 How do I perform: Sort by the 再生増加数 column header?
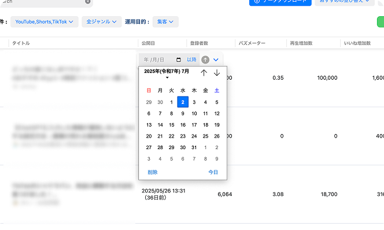pos(301,43)
